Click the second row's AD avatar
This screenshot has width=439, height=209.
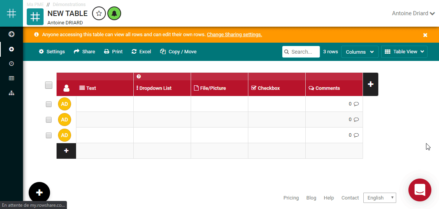pyautogui.click(x=65, y=120)
